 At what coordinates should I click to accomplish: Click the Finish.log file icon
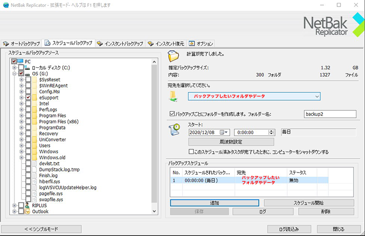[x=35, y=175]
